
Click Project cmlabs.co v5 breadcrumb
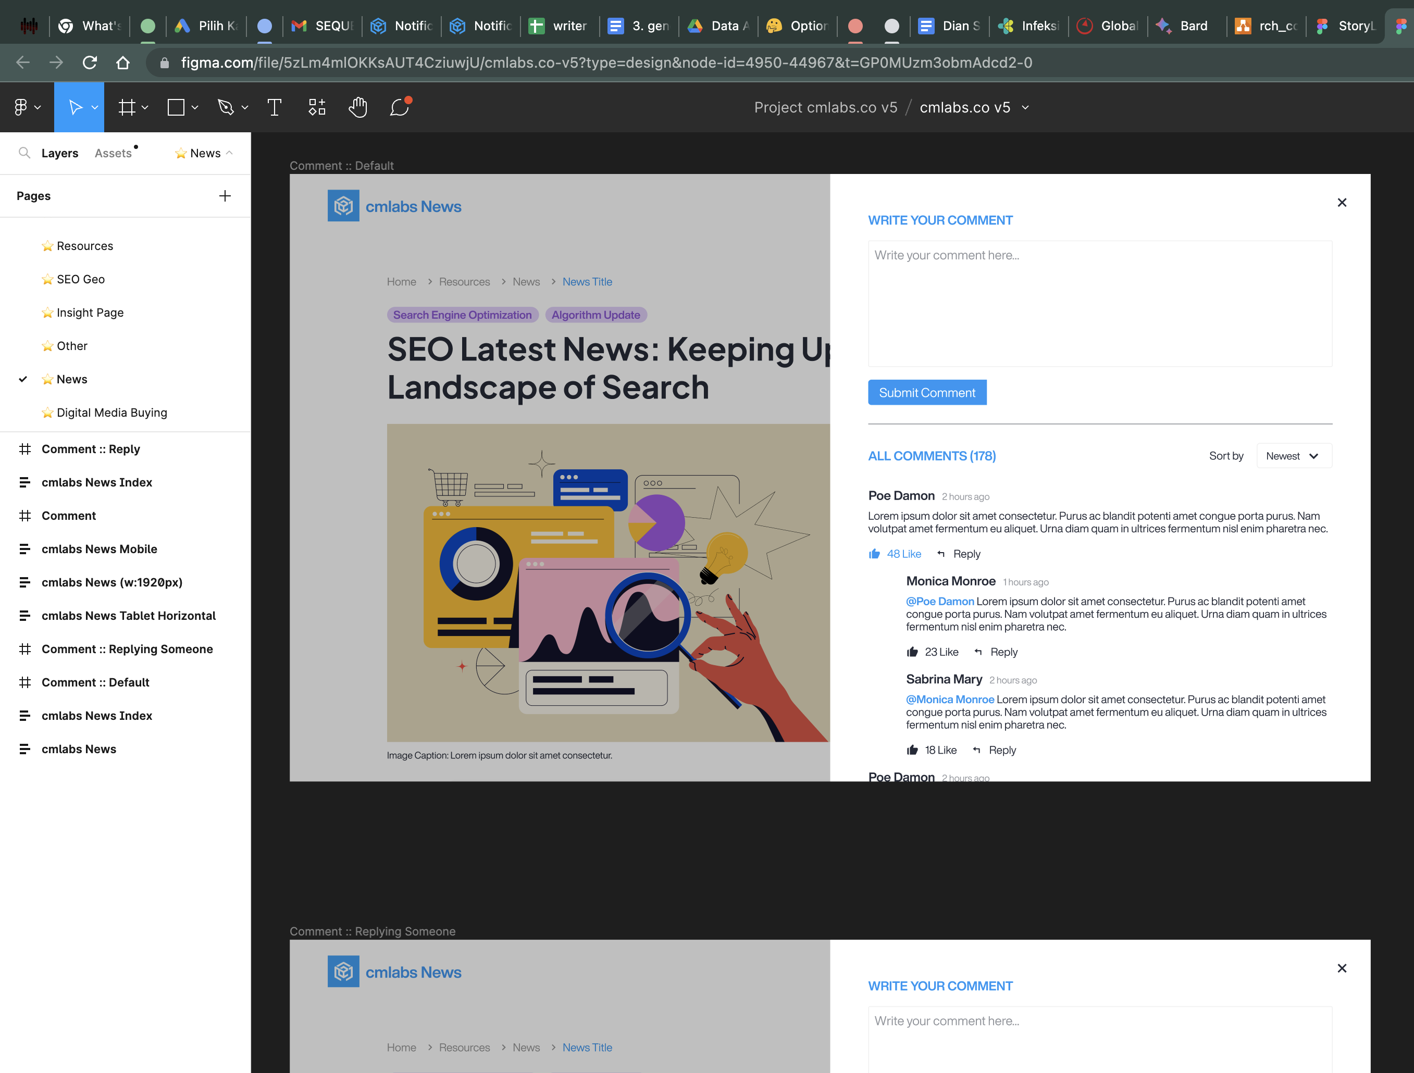tap(825, 107)
